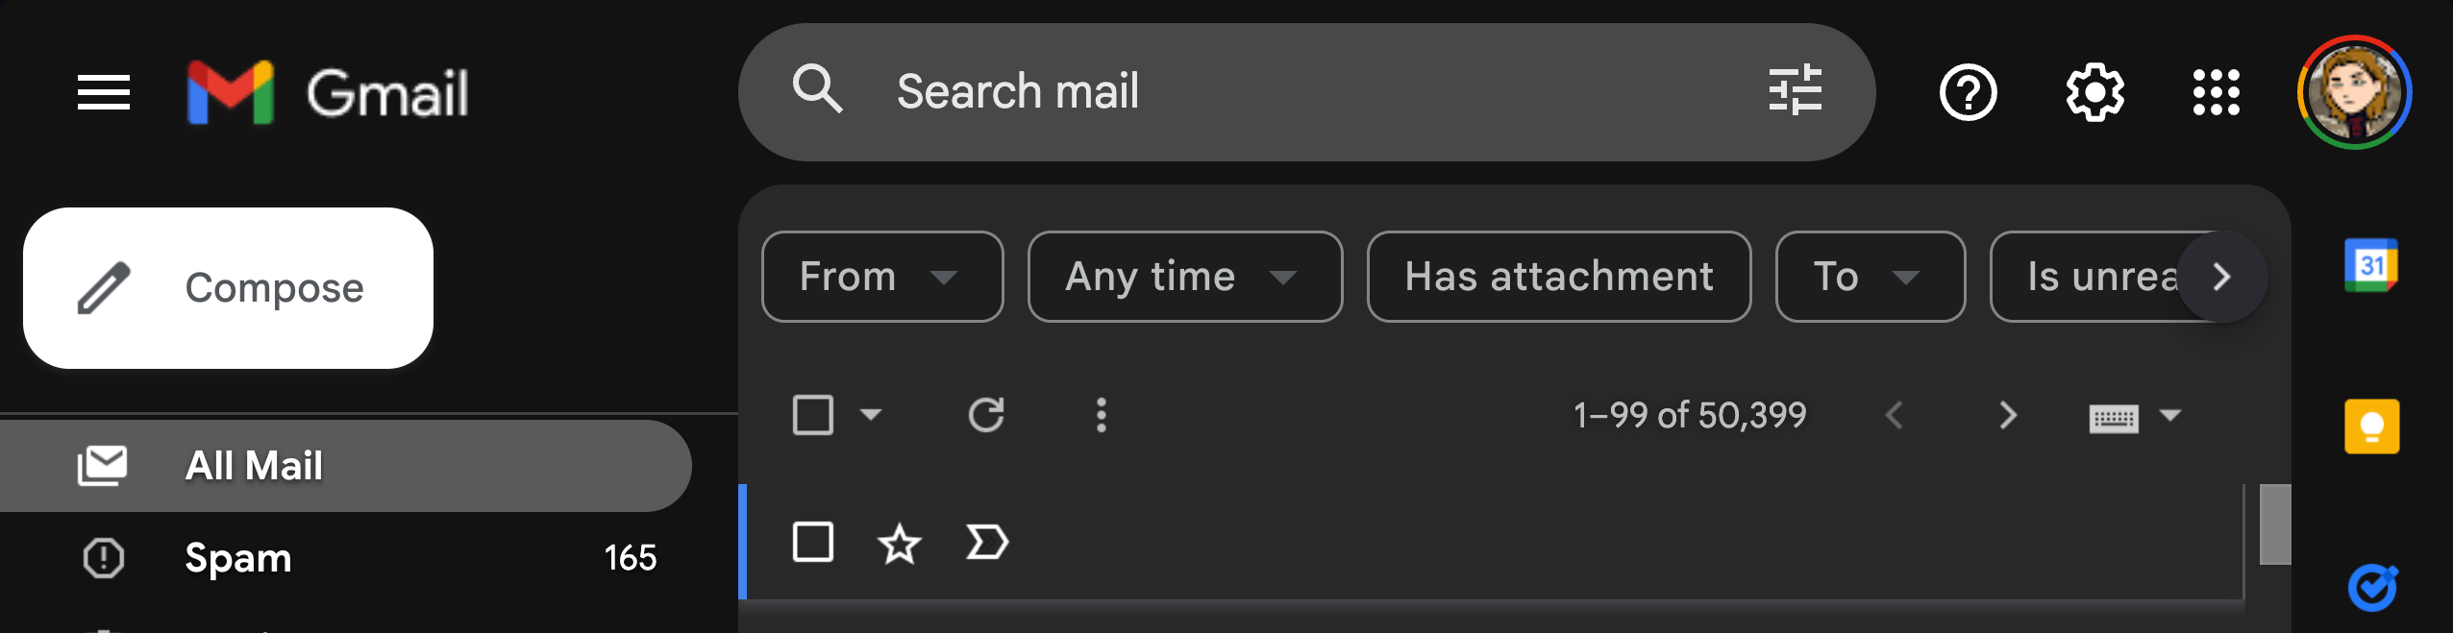The height and width of the screenshot is (633, 2453).
Task: Open the Google apps grid
Action: (x=2216, y=92)
